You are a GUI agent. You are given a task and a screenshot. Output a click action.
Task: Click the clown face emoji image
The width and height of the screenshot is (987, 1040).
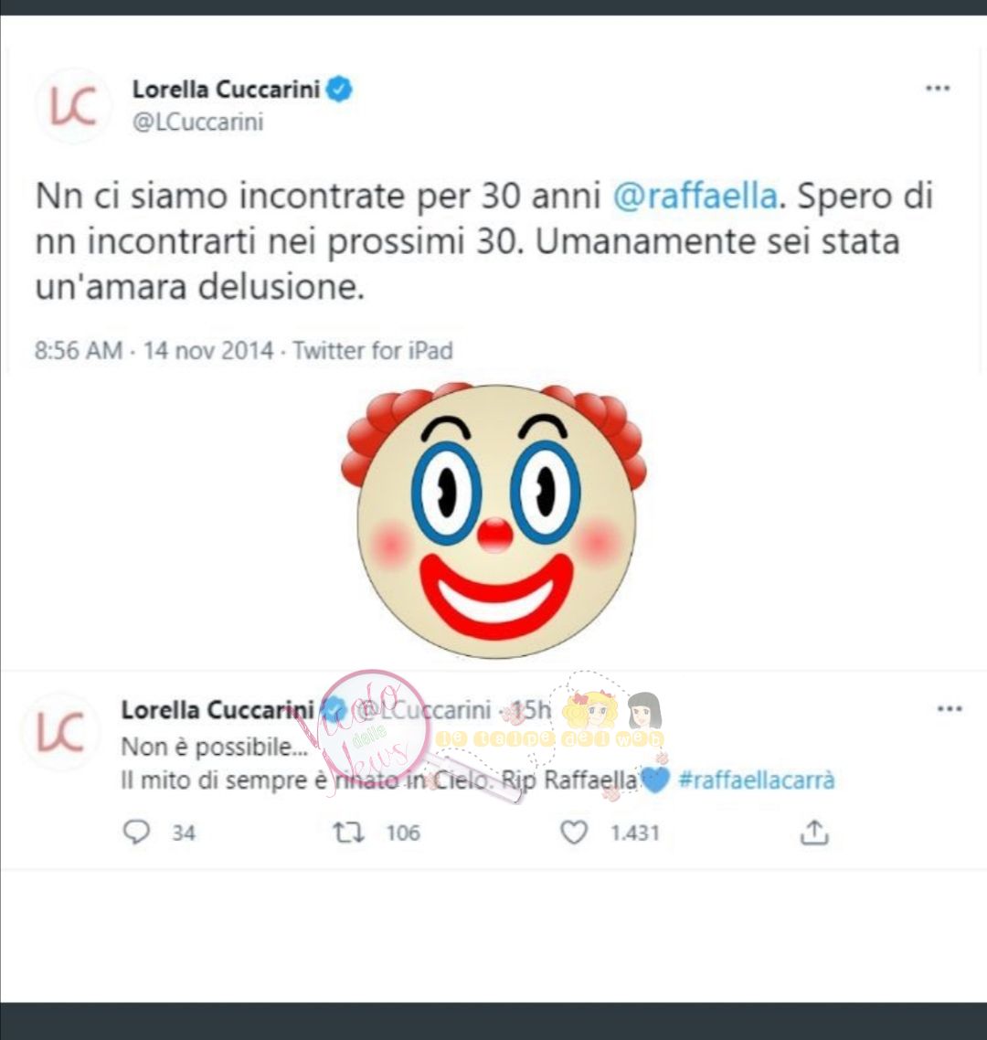494,521
